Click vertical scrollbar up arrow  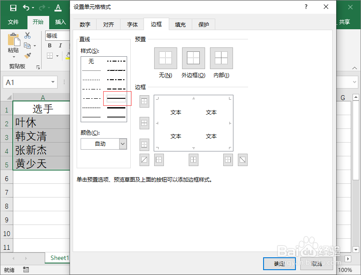point(356,97)
